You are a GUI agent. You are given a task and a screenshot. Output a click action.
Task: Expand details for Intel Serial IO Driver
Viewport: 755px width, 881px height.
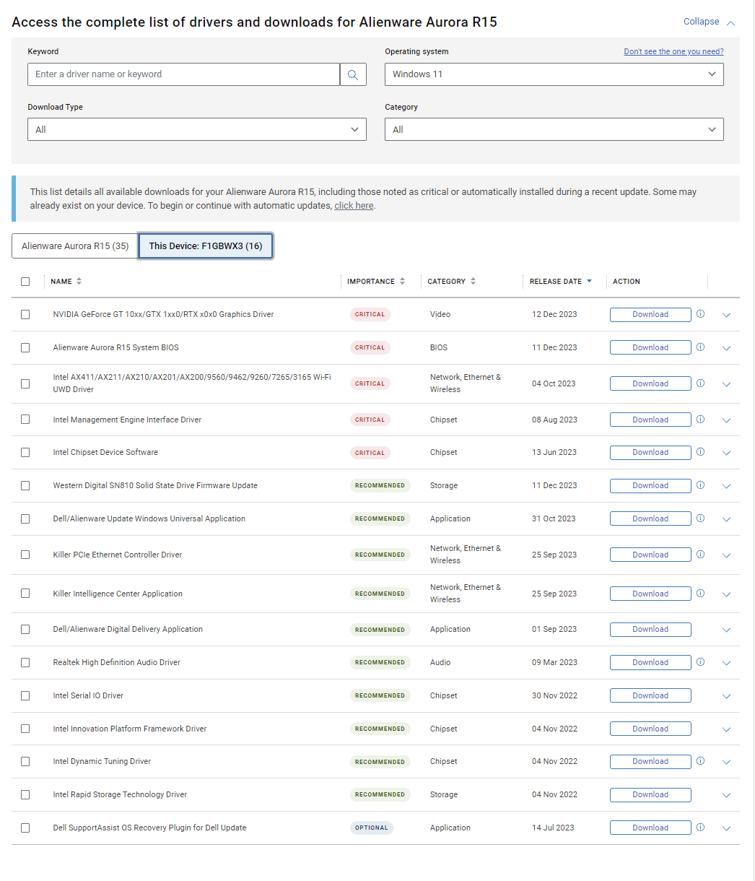coord(726,696)
